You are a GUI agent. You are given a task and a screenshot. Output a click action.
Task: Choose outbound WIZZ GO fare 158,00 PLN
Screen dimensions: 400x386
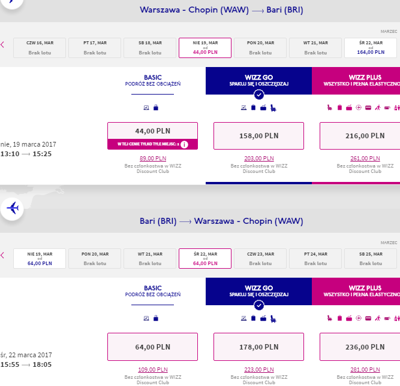[x=258, y=136]
